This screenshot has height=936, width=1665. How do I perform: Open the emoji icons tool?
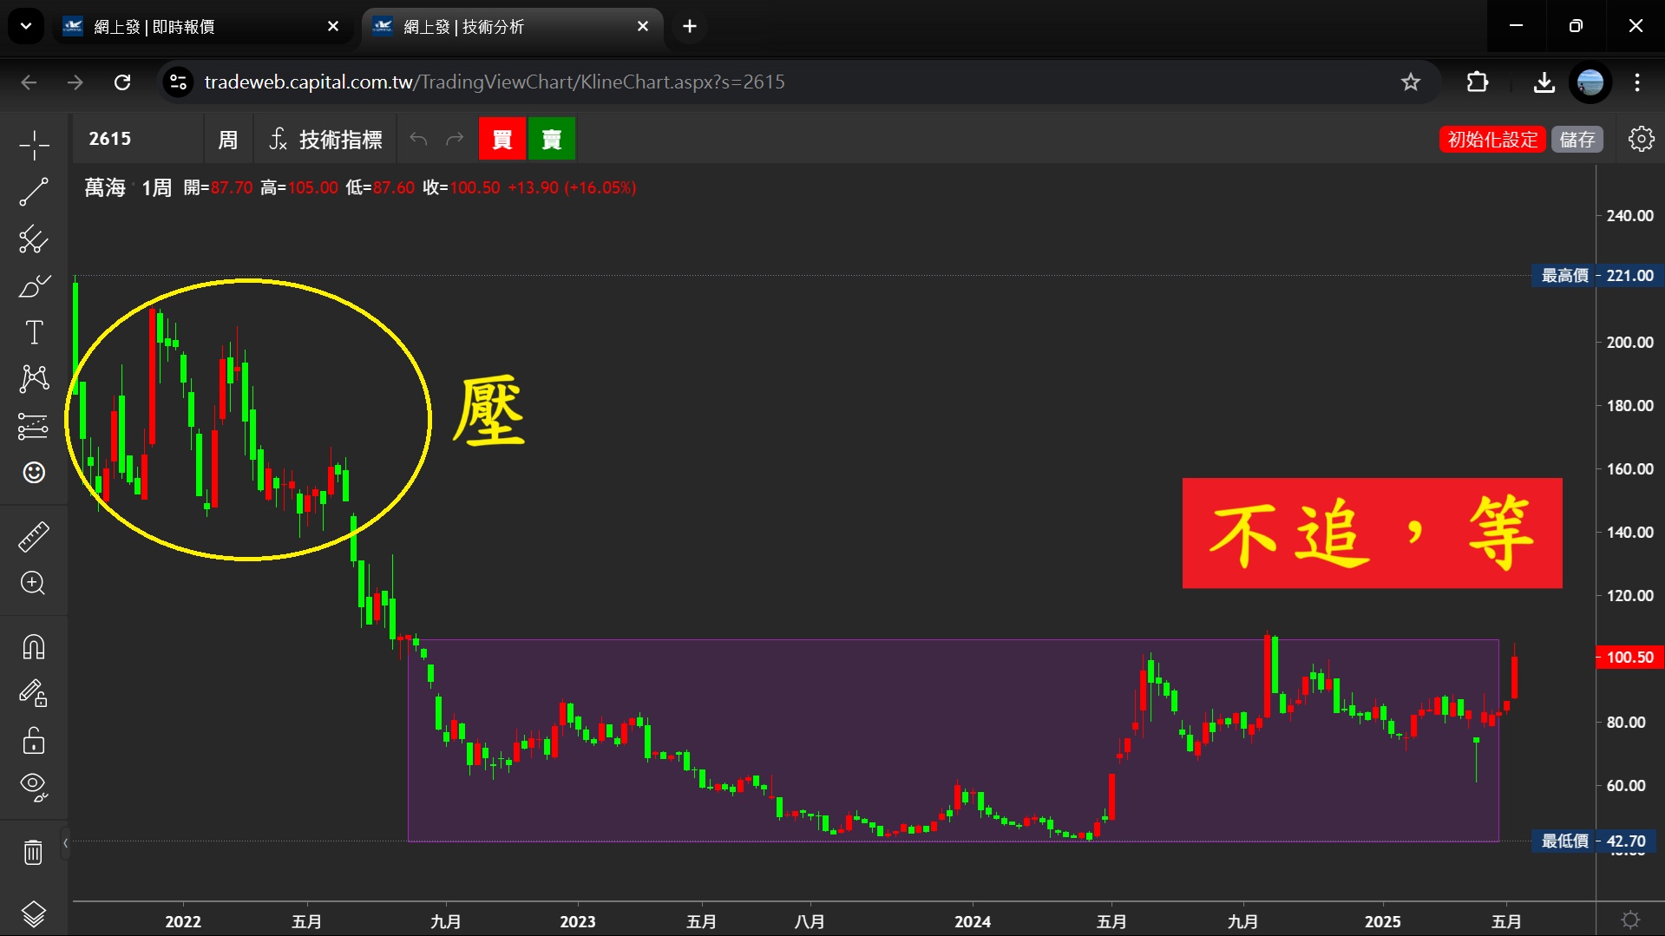34,472
